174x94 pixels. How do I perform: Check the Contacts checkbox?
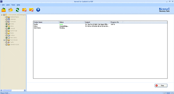(6, 22)
